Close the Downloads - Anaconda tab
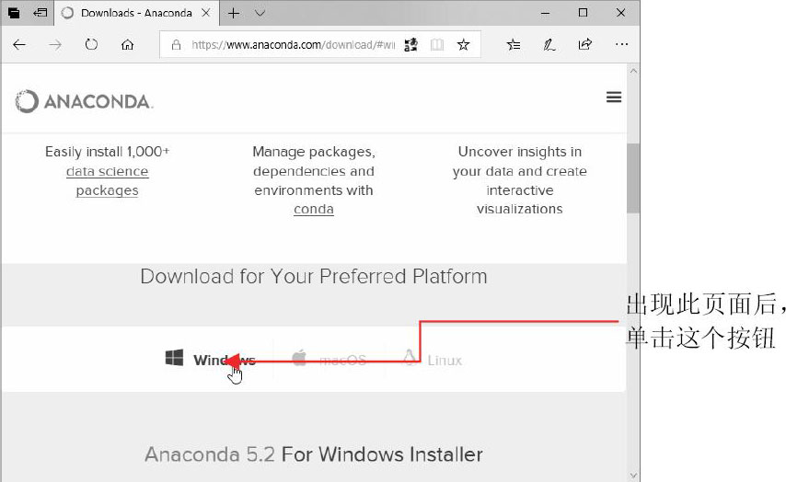 (206, 13)
